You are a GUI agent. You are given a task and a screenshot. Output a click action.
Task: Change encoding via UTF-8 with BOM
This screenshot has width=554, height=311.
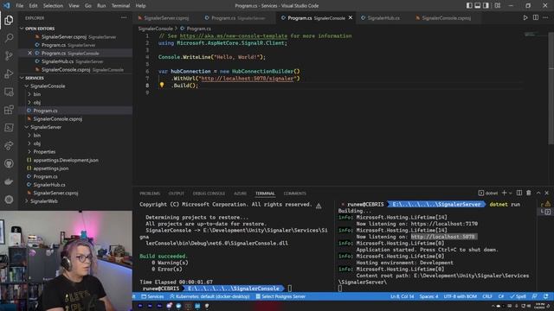pyautogui.click(x=460, y=296)
